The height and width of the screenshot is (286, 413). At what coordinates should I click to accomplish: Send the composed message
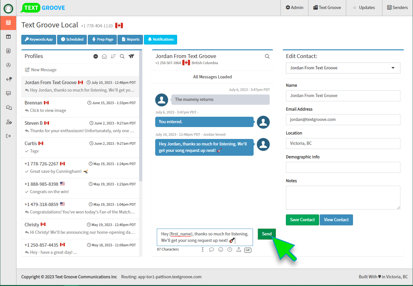click(x=267, y=234)
